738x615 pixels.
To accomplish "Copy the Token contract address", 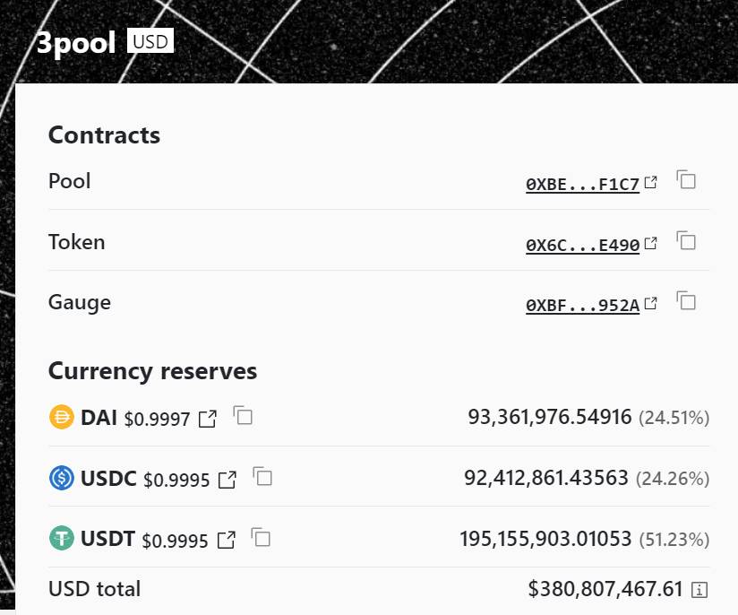I will tap(686, 240).
